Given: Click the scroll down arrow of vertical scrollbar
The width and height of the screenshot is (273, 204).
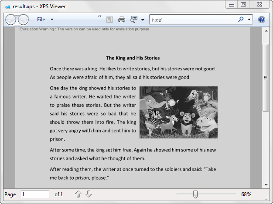Looking at the screenshot, I should pyautogui.click(x=266, y=185).
